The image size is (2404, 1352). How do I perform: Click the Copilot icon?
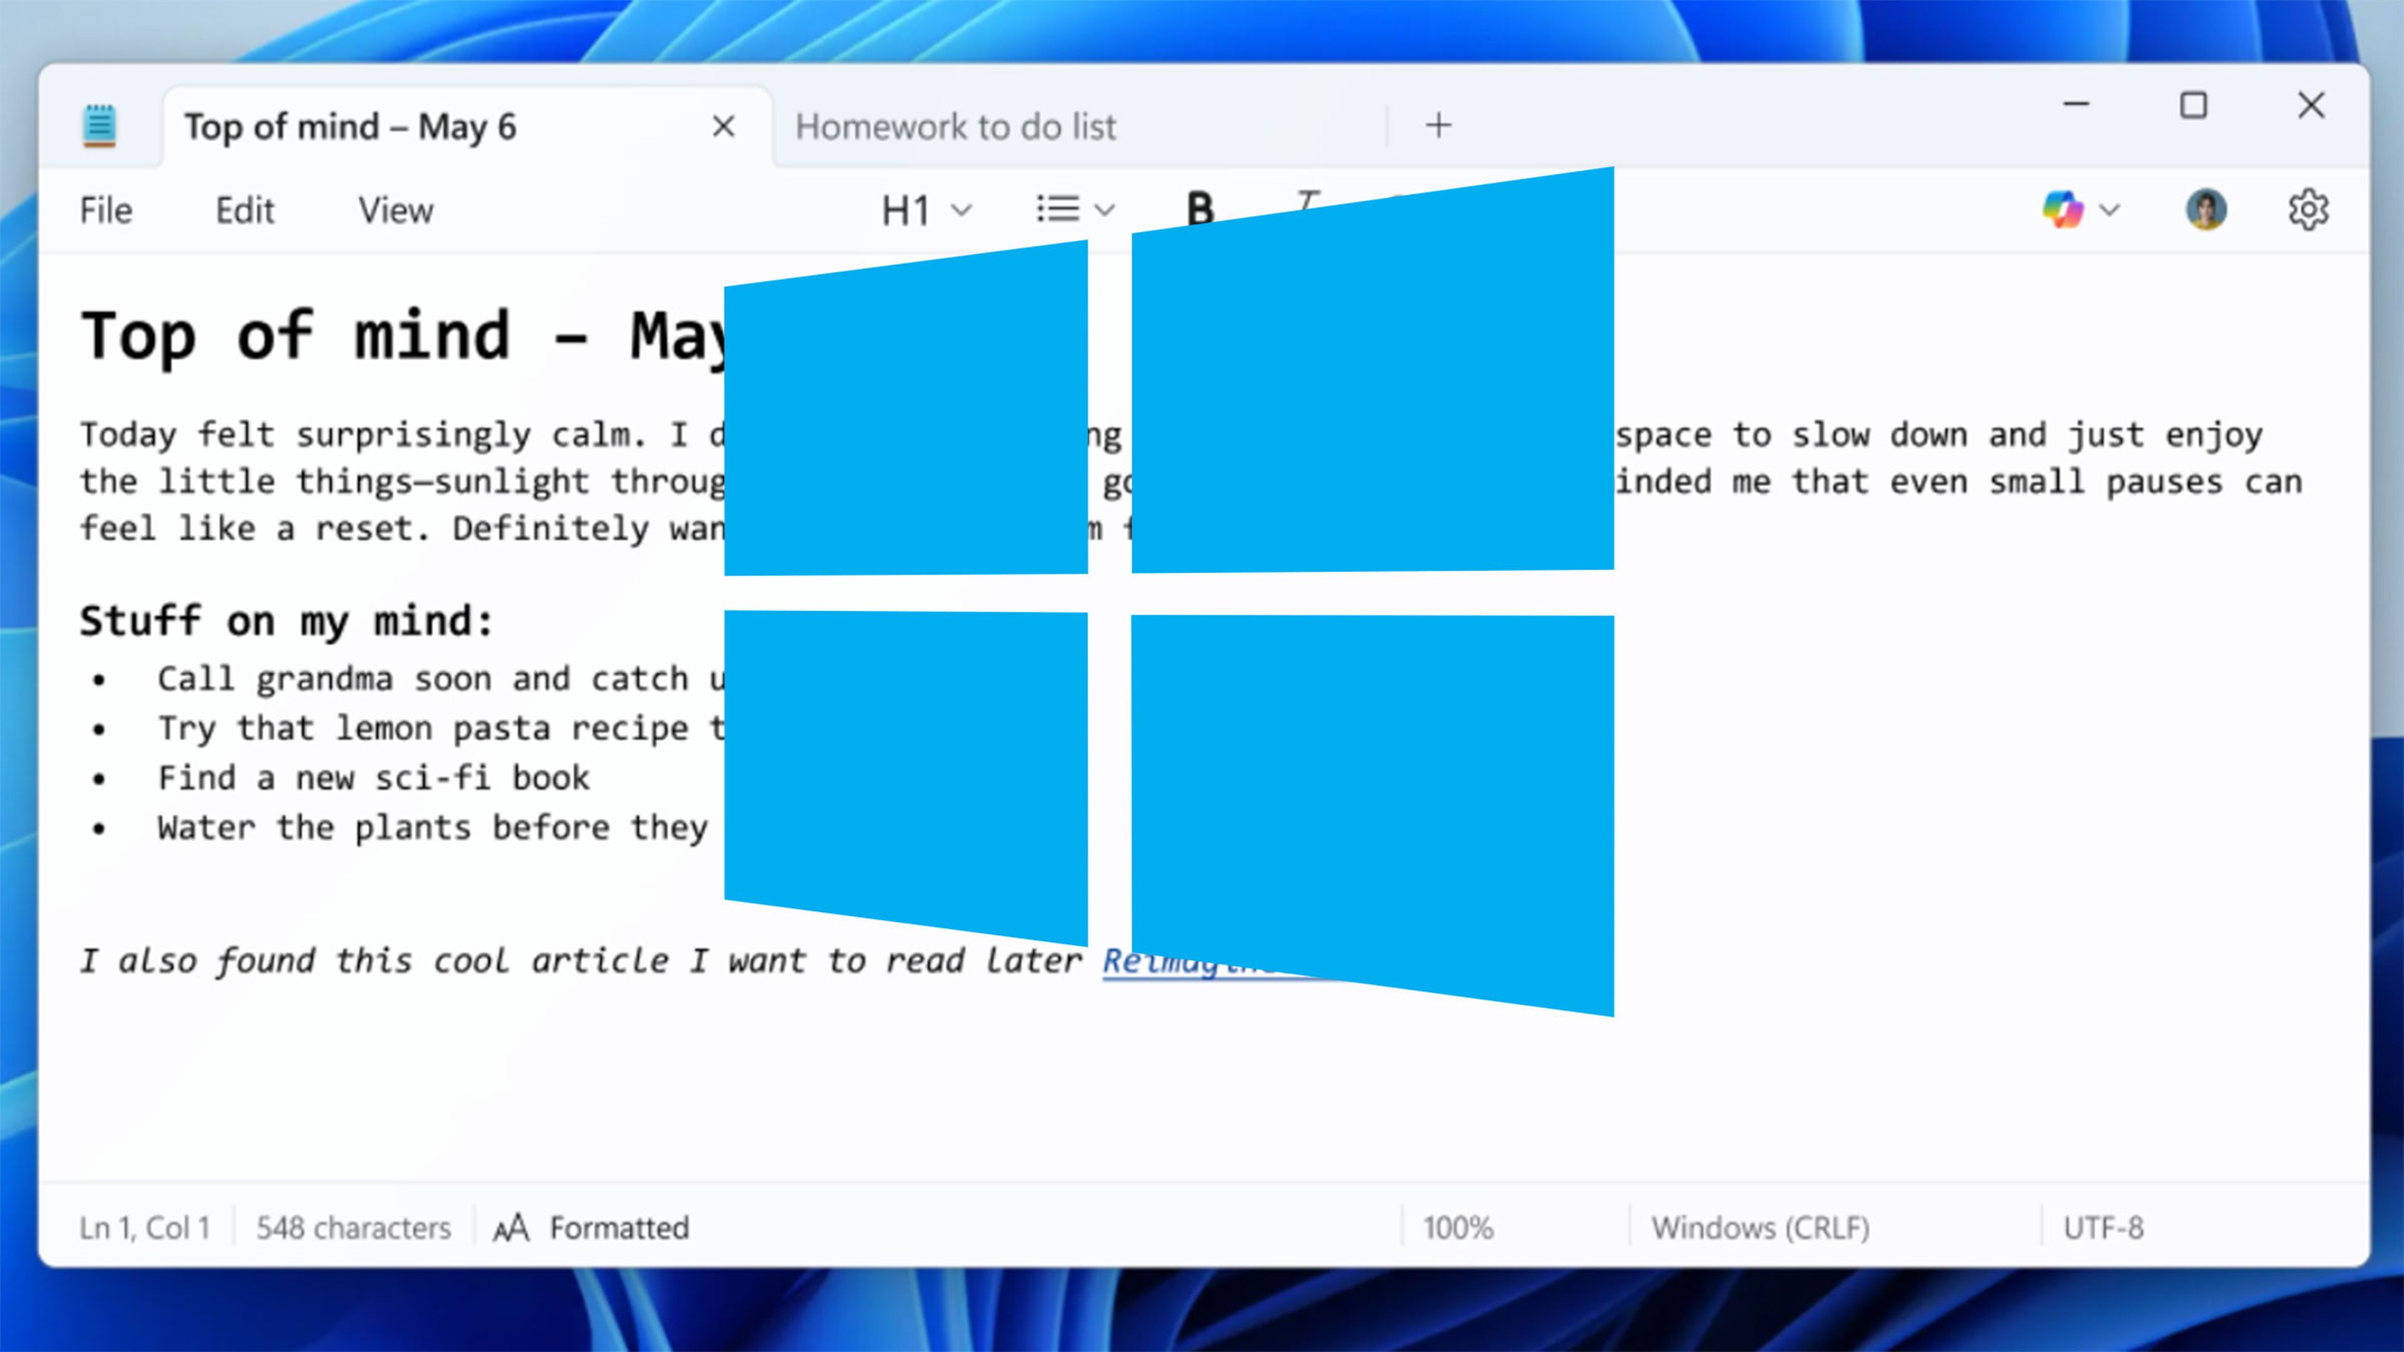(x=2063, y=210)
